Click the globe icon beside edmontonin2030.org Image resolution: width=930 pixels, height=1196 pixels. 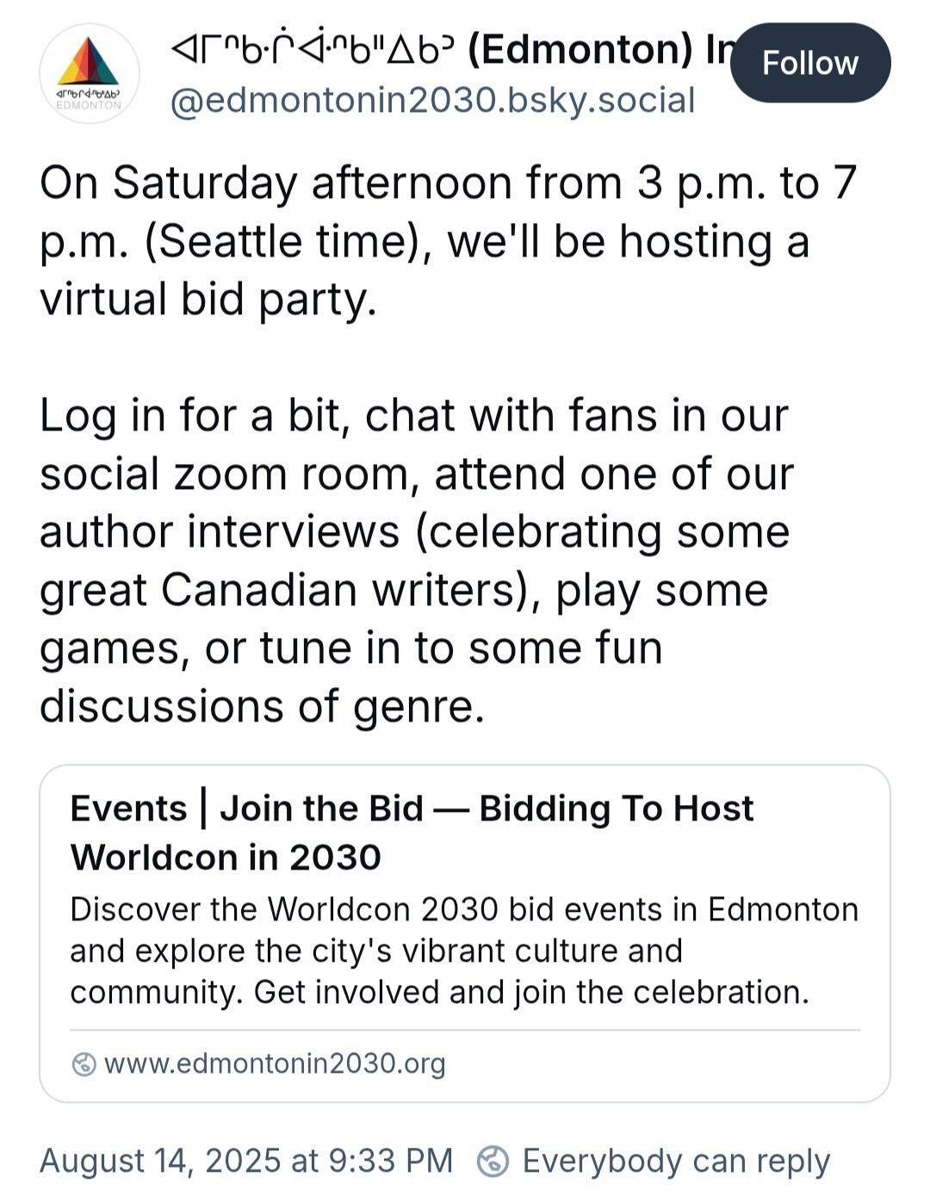[84, 1064]
